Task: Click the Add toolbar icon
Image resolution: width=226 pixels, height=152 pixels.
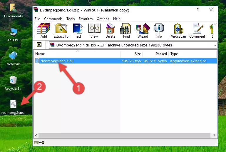Action: (x=43, y=31)
